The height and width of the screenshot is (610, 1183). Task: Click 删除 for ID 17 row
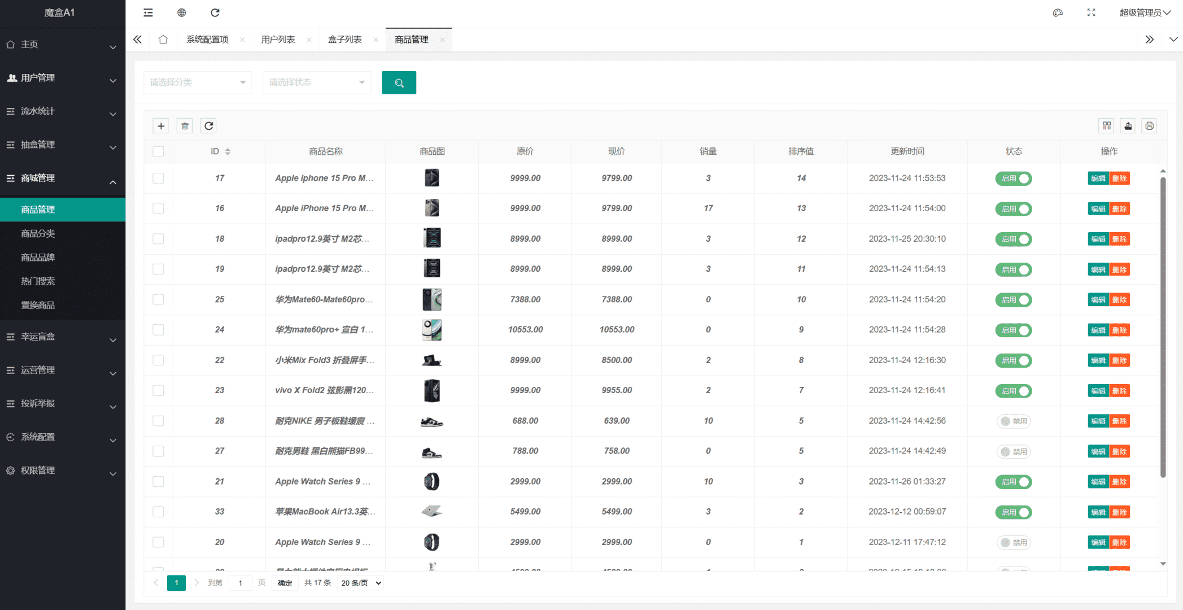(1119, 178)
